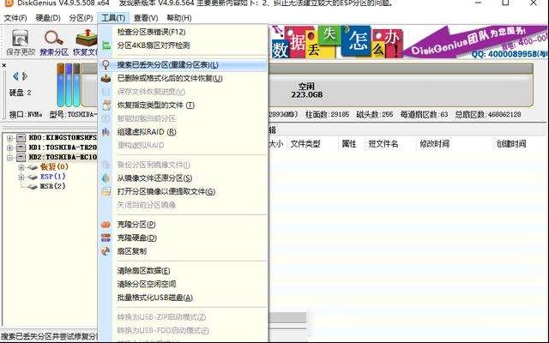Click the deleted file recovery menu icon
Screen dimensions: 549x343
[106, 78]
